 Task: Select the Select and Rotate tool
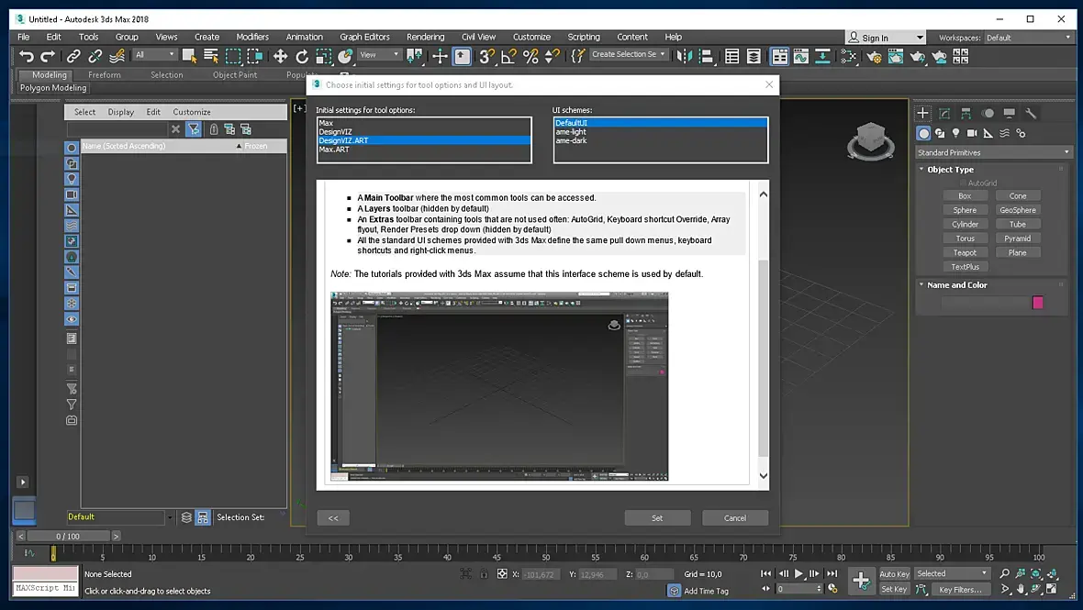point(302,56)
